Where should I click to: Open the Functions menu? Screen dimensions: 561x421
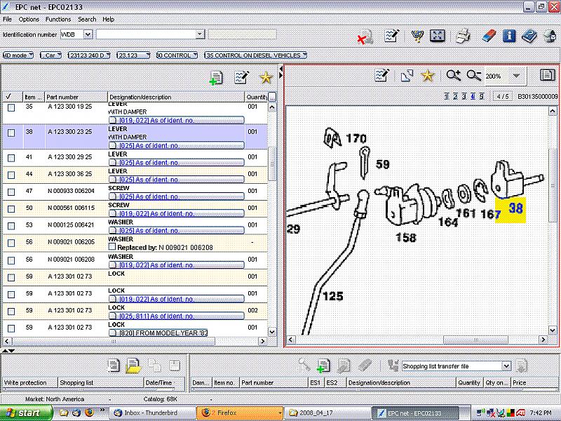58,19
